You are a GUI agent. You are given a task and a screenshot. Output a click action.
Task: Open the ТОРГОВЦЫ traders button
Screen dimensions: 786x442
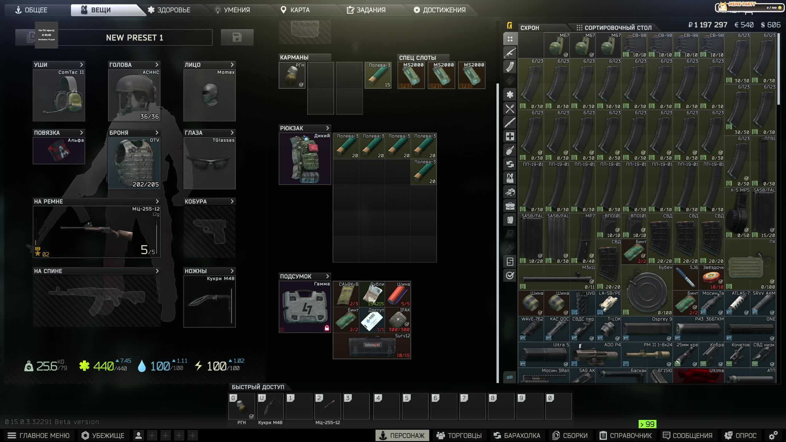click(x=459, y=435)
